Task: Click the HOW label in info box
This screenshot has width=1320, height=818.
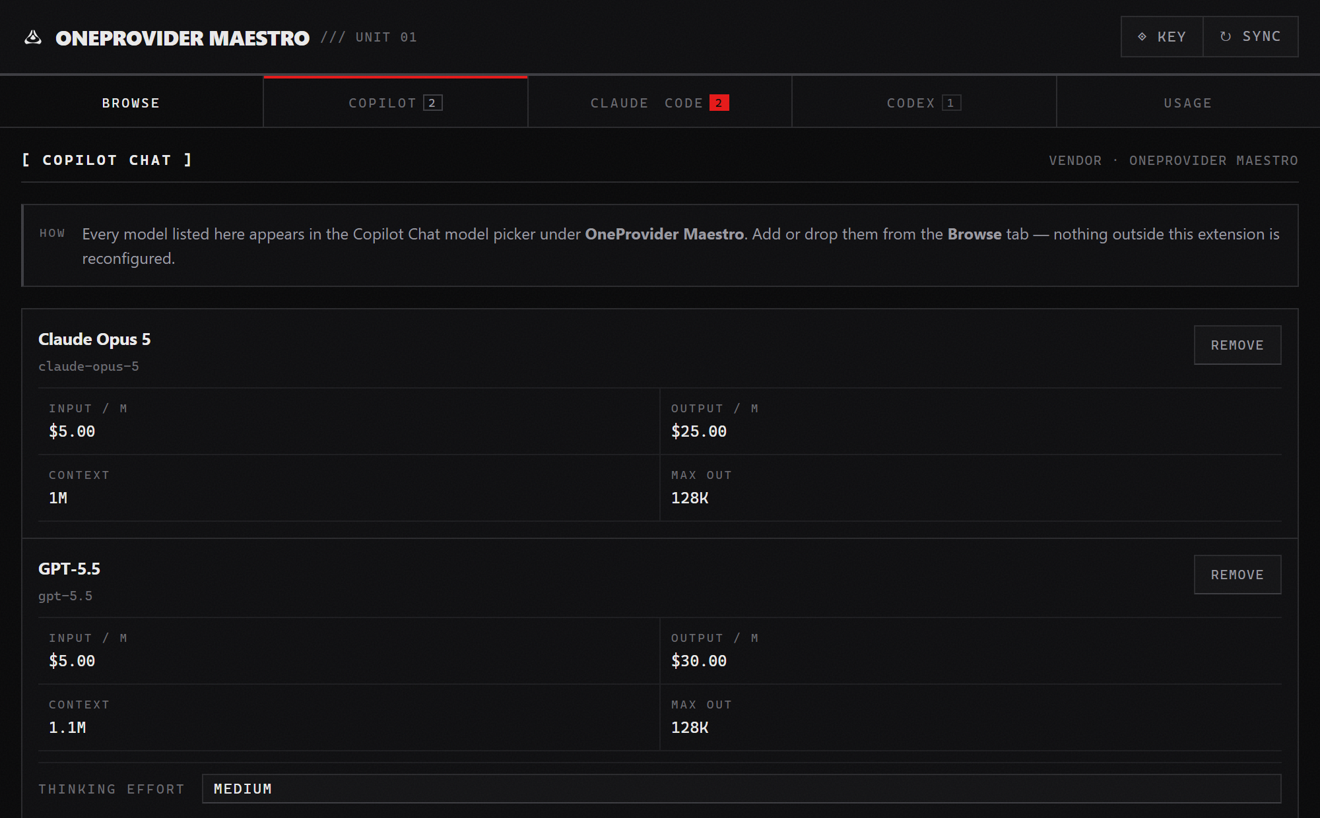Action: 52,233
